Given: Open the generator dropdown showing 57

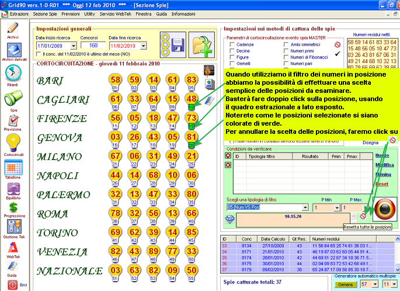Looking at the screenshot, I should (375, 284).
